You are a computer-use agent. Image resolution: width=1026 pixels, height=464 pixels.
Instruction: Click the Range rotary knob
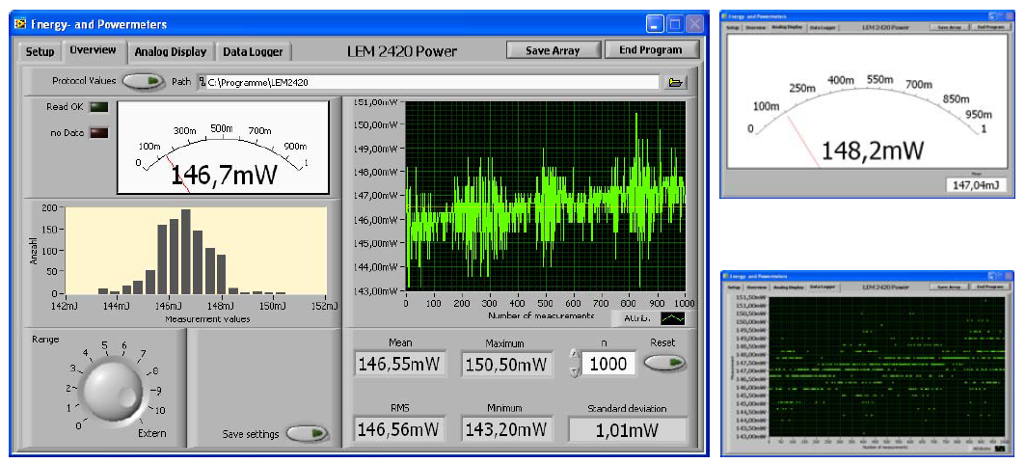(x=110, y=391)
